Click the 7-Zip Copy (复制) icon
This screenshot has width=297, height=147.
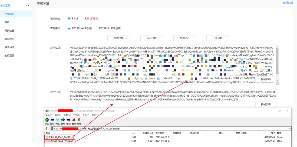point(63,120)
